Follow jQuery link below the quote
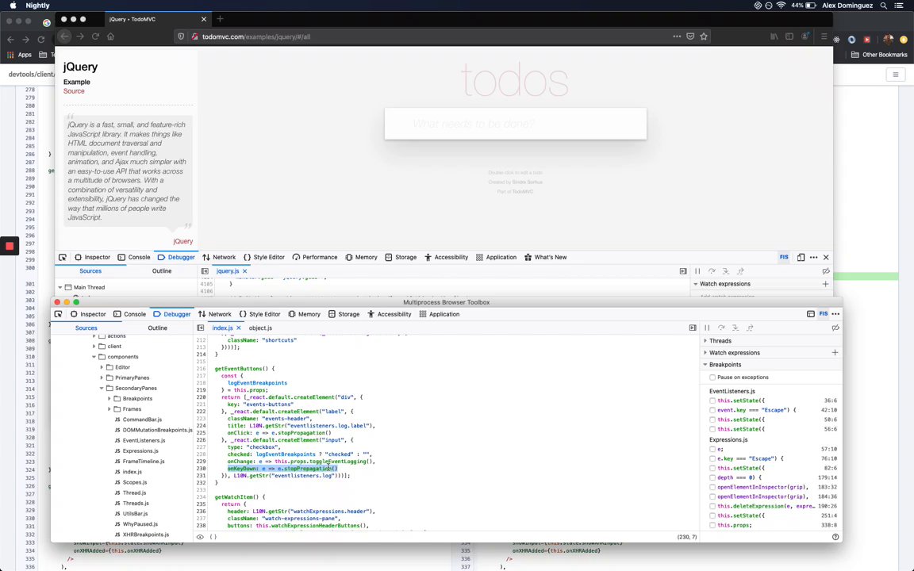Screen dimensions: 914x571 (x=183, y=241)
